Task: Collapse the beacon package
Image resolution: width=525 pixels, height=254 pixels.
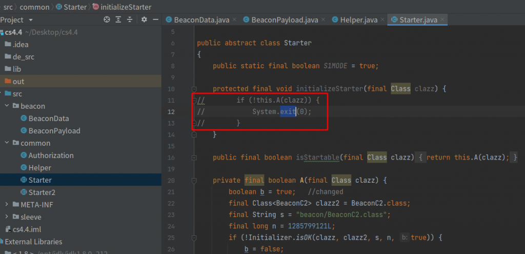Action: (7, 106)
